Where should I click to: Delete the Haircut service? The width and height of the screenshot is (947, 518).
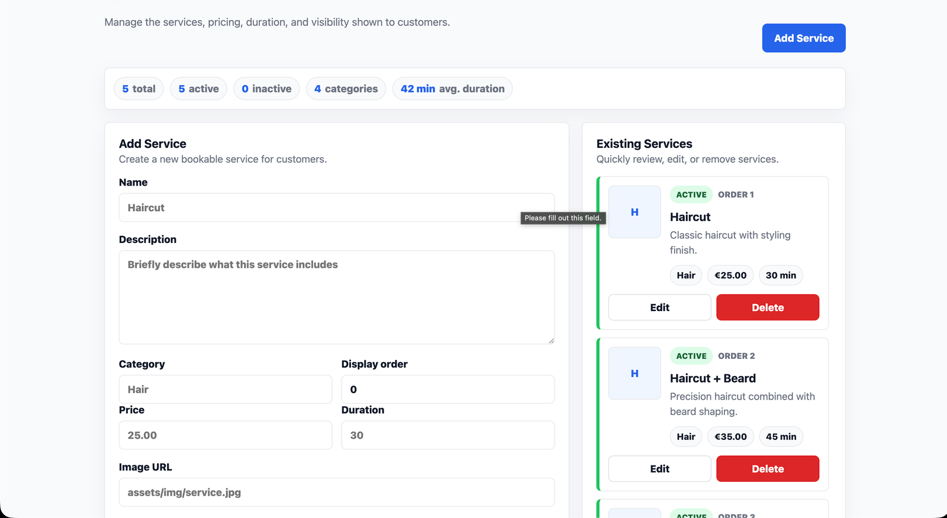click(768, 307)
